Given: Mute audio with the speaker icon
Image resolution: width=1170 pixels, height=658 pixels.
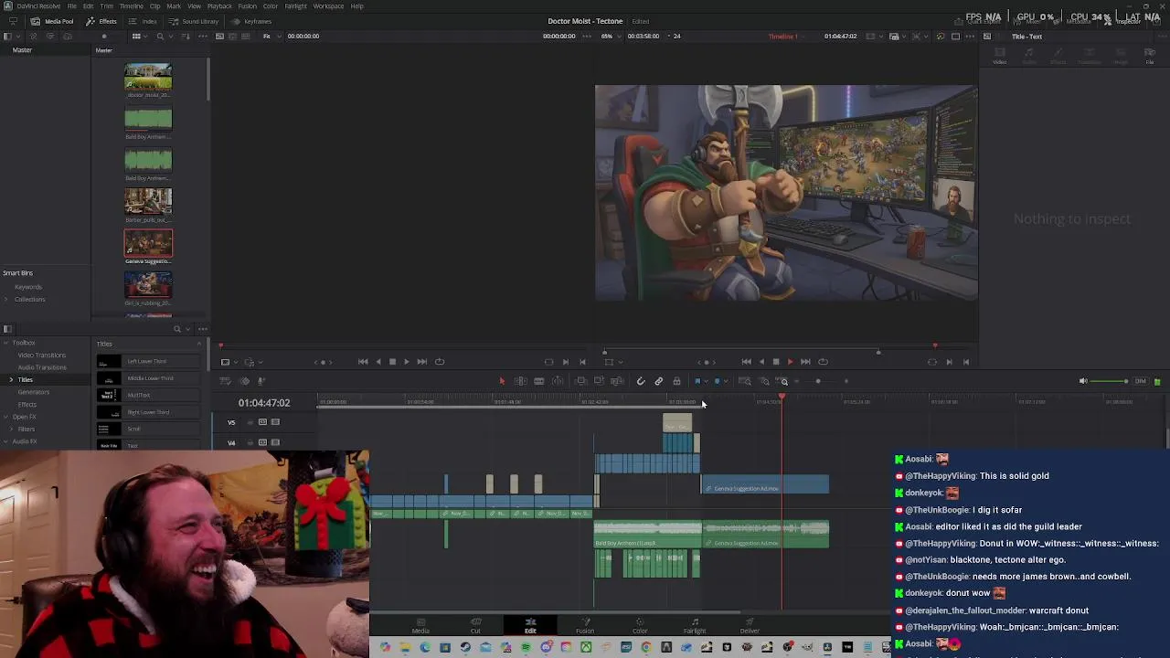Looking at the screenshot, I should [1083, 381].
